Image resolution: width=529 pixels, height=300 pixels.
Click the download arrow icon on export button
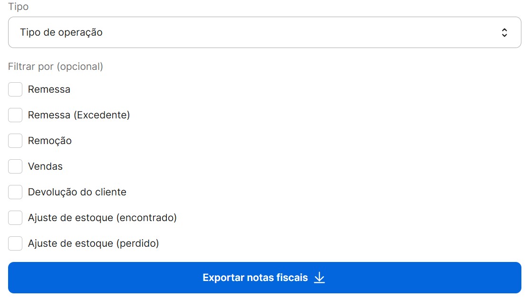(319, 277)
